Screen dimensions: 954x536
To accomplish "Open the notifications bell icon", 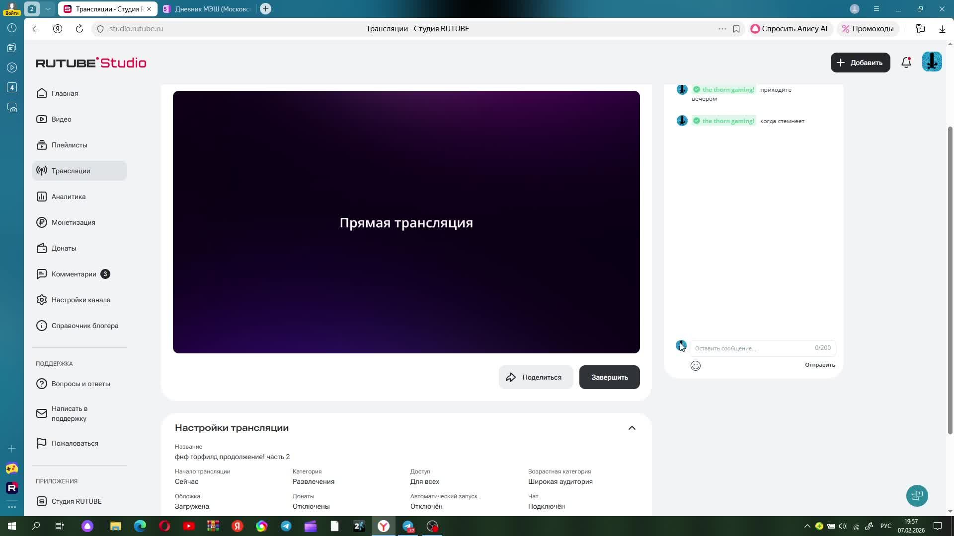I will pyautogui.click(x=906, y=63).
